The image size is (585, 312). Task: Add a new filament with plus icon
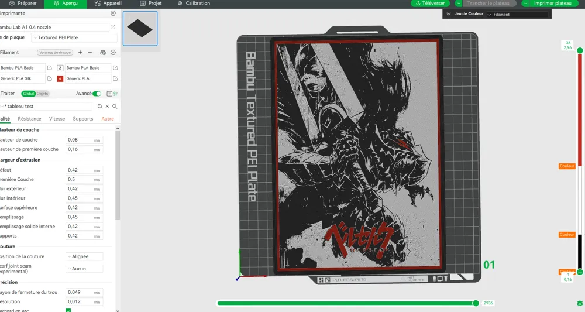click(x=80, y=53)
